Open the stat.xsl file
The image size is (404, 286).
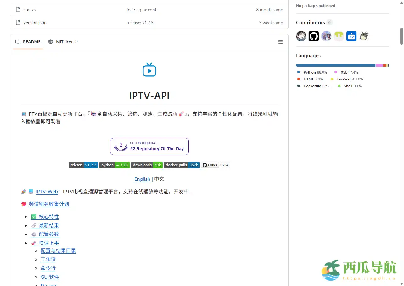coord(30,9)
